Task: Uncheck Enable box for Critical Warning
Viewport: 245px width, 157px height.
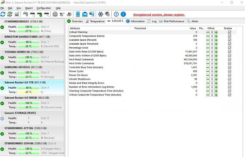Action: pos(230,32)
